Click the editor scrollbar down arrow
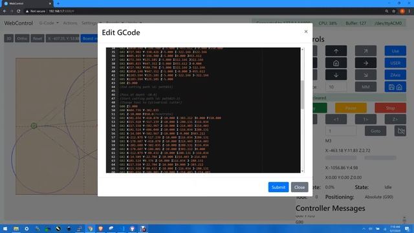414x233 pixels. tap(302, 171)
